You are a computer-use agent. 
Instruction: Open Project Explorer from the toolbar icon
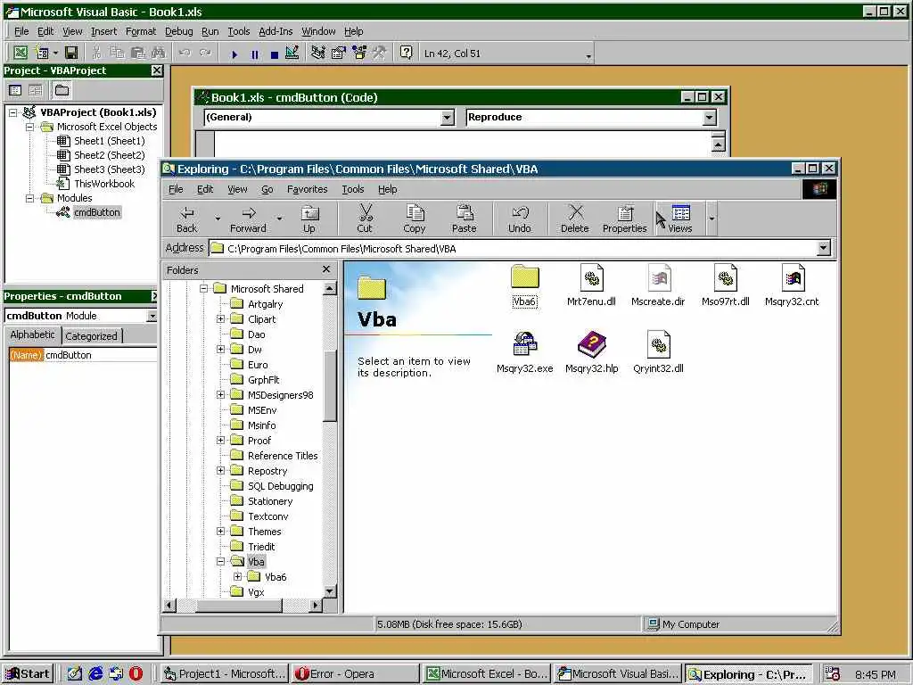tap(318, 53)
